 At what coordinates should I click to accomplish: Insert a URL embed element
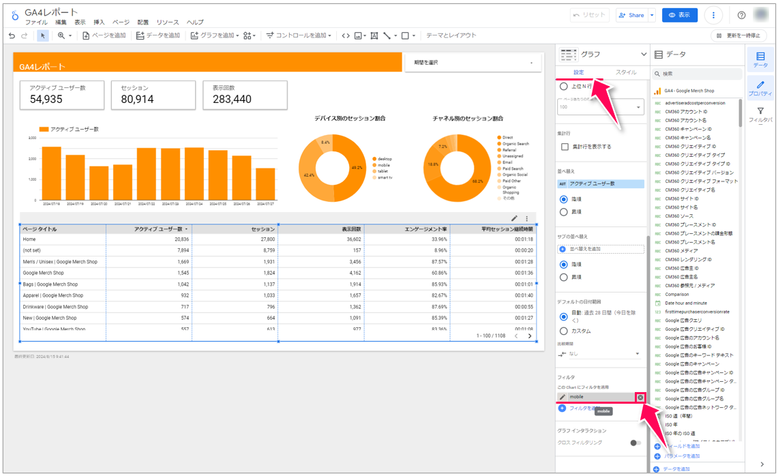[345, 35]
